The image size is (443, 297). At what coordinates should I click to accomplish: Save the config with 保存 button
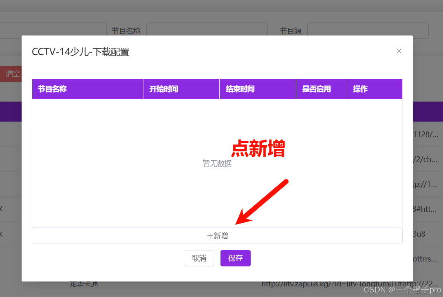point(235,258)
